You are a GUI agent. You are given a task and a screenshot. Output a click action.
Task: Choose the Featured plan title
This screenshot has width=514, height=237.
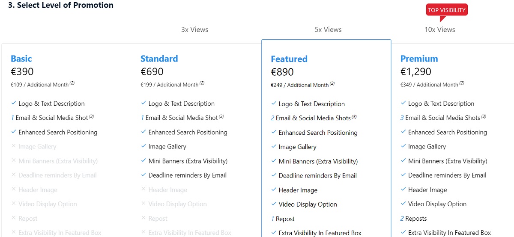point(289,59)
